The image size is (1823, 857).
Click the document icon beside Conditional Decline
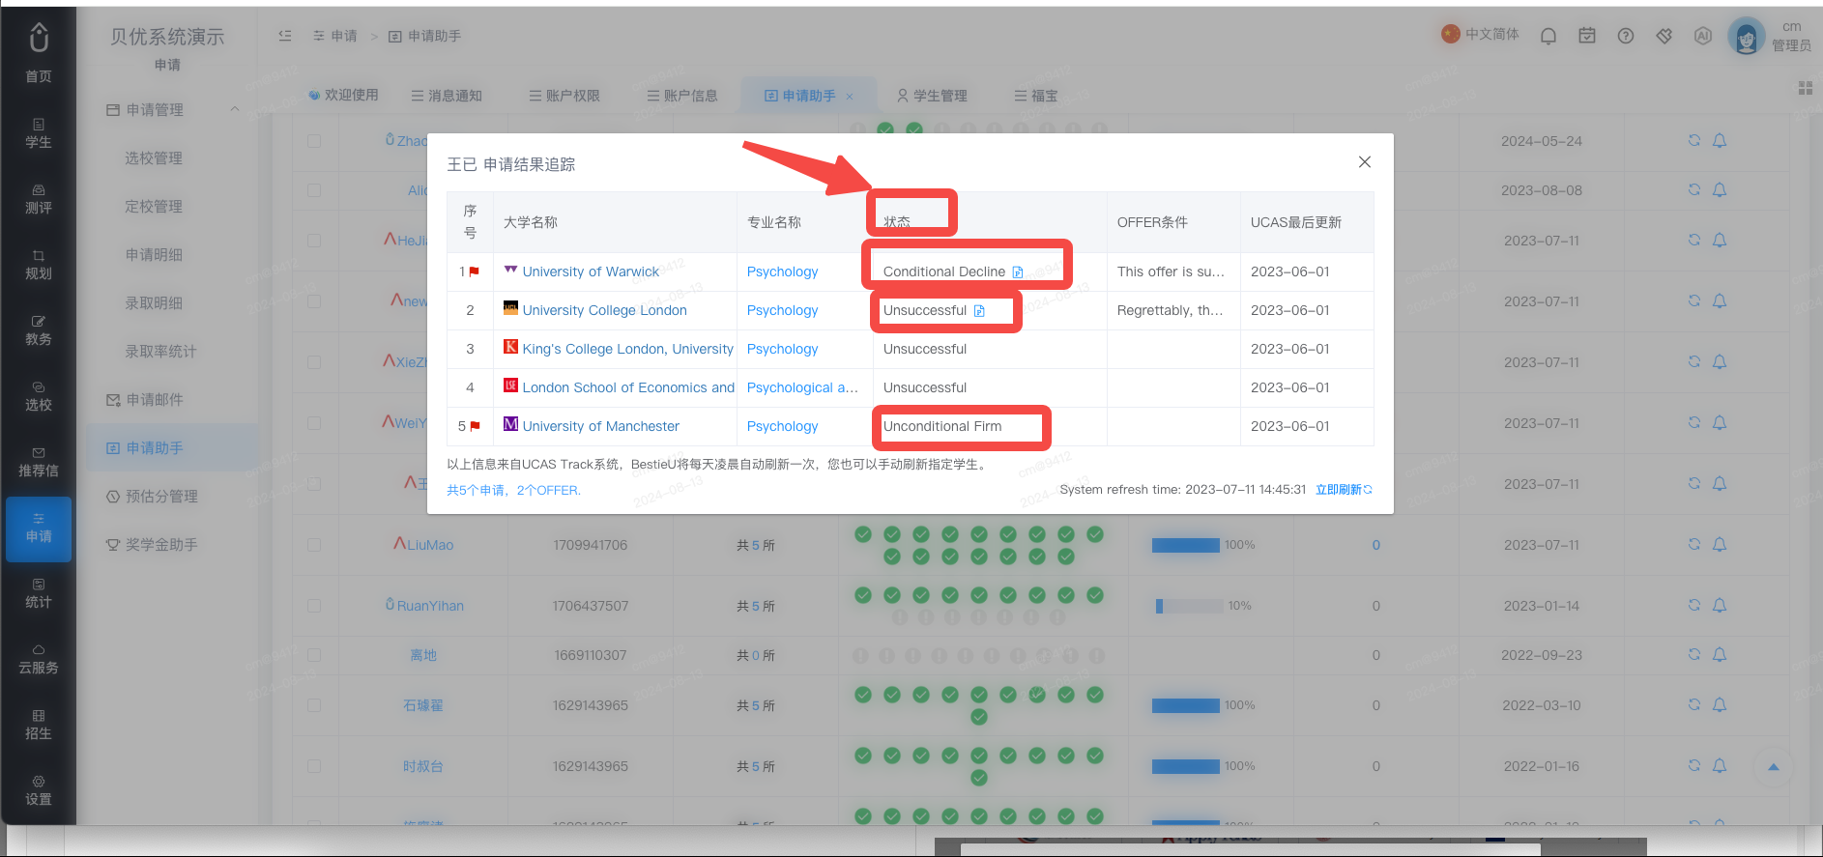point(1018,272)
